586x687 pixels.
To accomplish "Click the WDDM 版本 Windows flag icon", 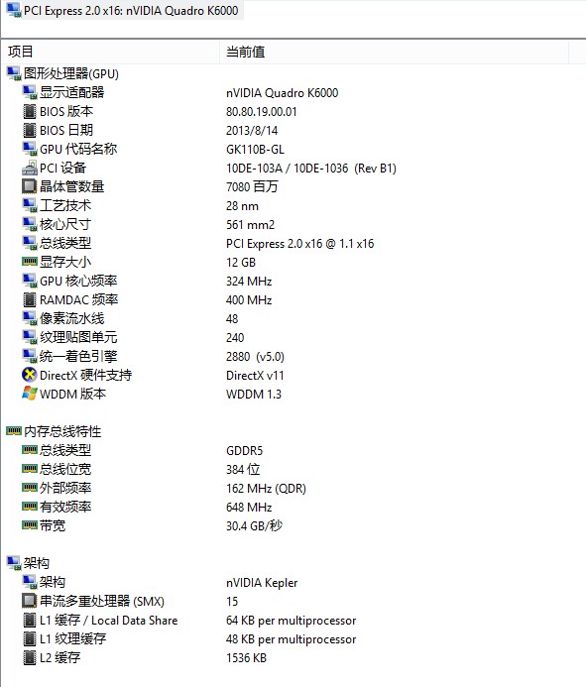I will tap(30, 394).
